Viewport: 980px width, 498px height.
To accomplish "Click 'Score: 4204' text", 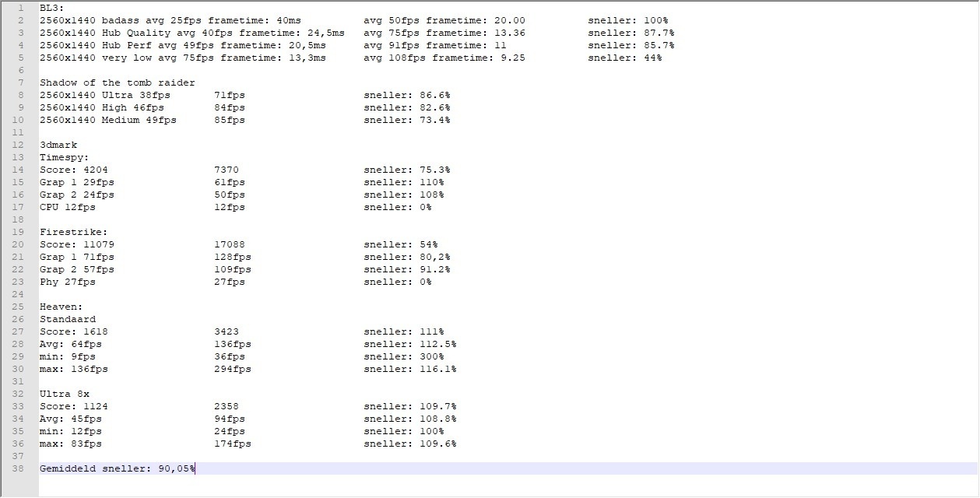I will point(74,170).
